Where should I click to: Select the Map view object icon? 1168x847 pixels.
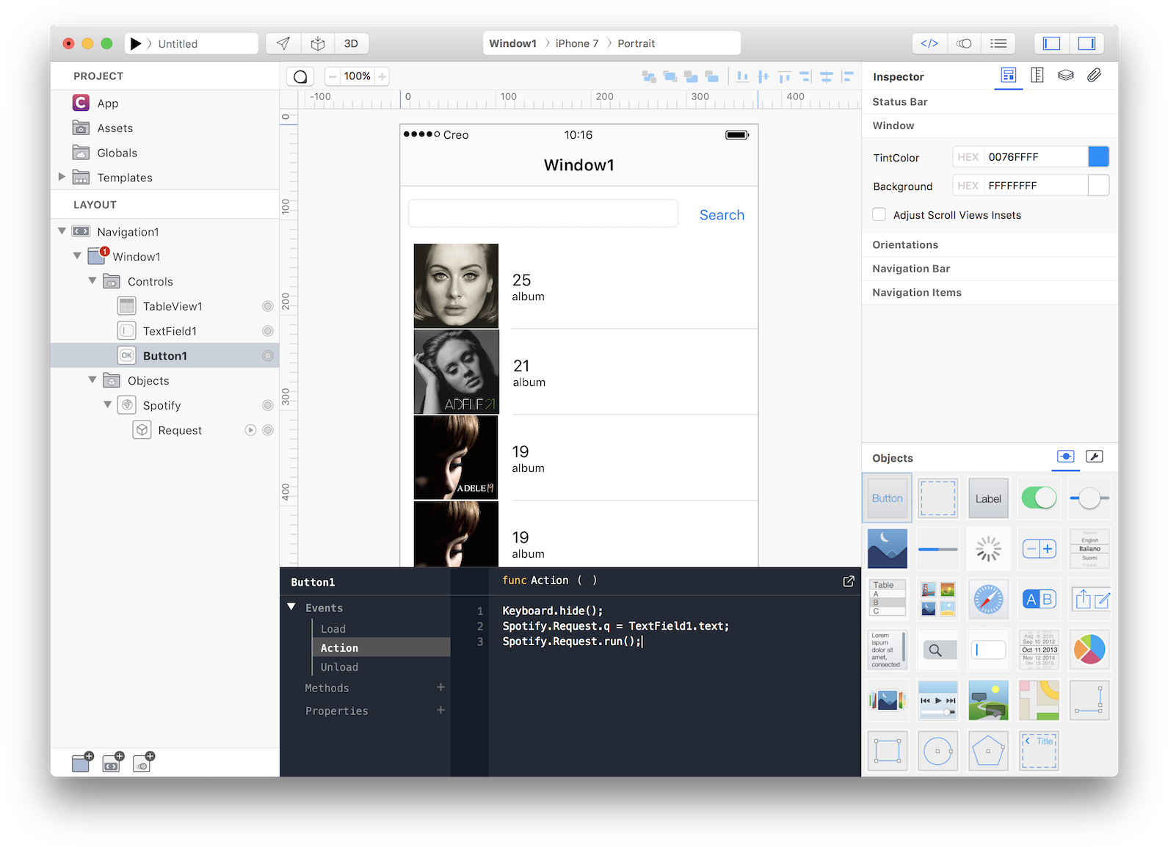pyautogui.click(x=1038, y=700)
